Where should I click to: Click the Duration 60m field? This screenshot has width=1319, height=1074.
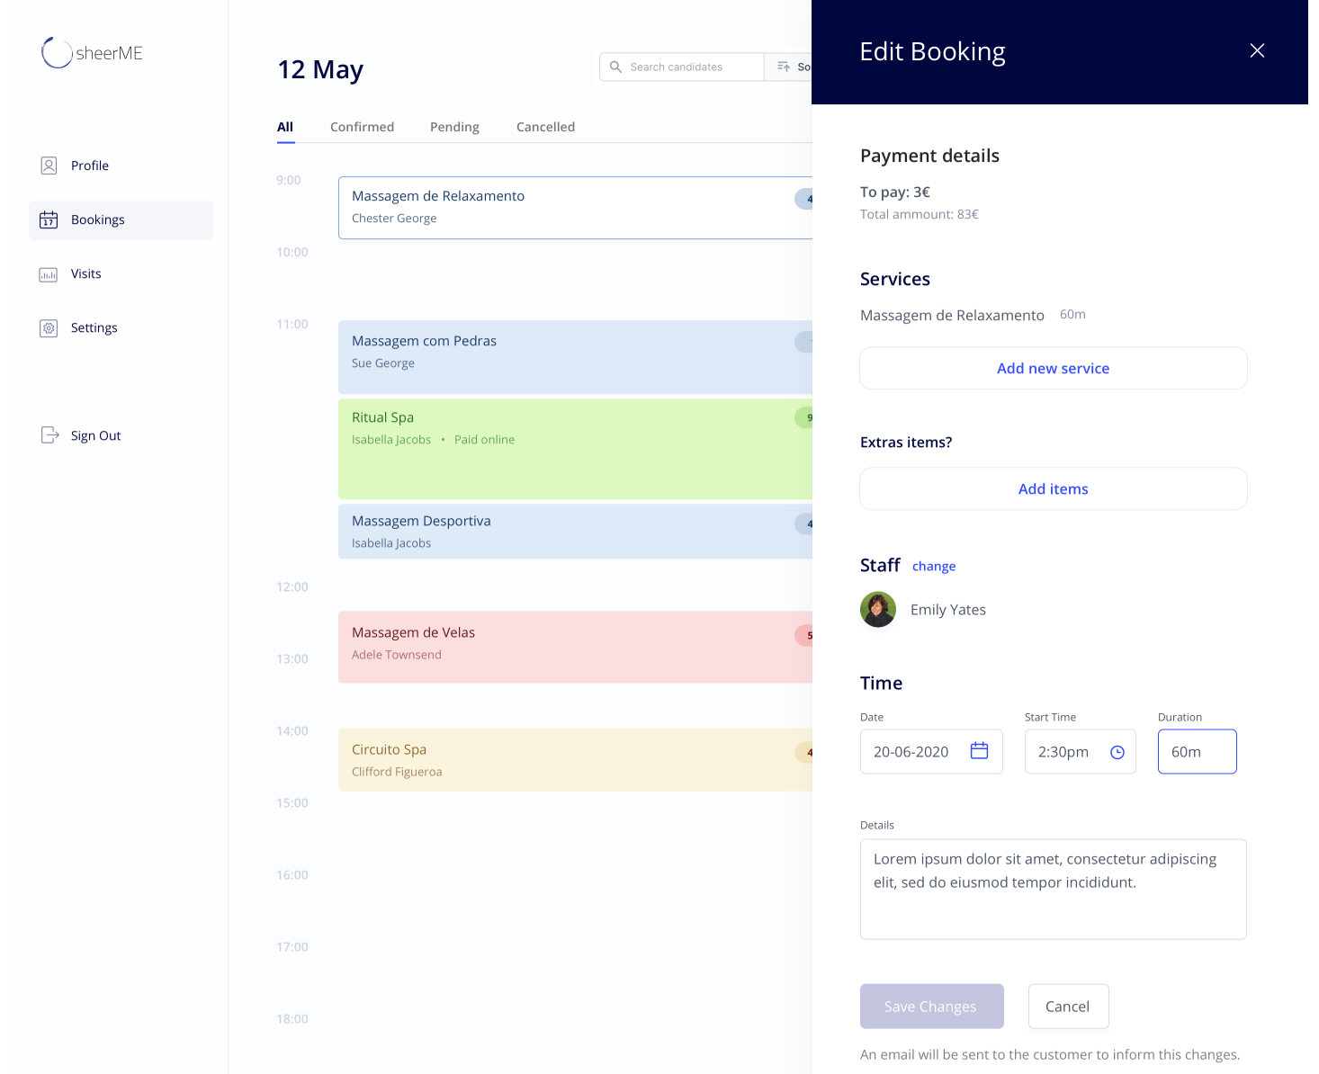click(1197, 751)
